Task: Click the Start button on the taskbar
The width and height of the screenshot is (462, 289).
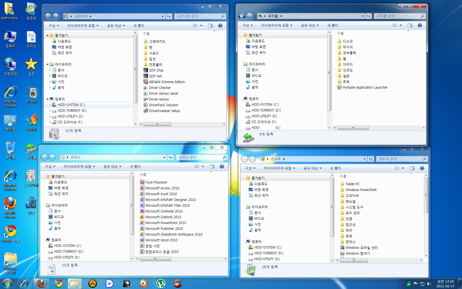Action: click(7, 283)
